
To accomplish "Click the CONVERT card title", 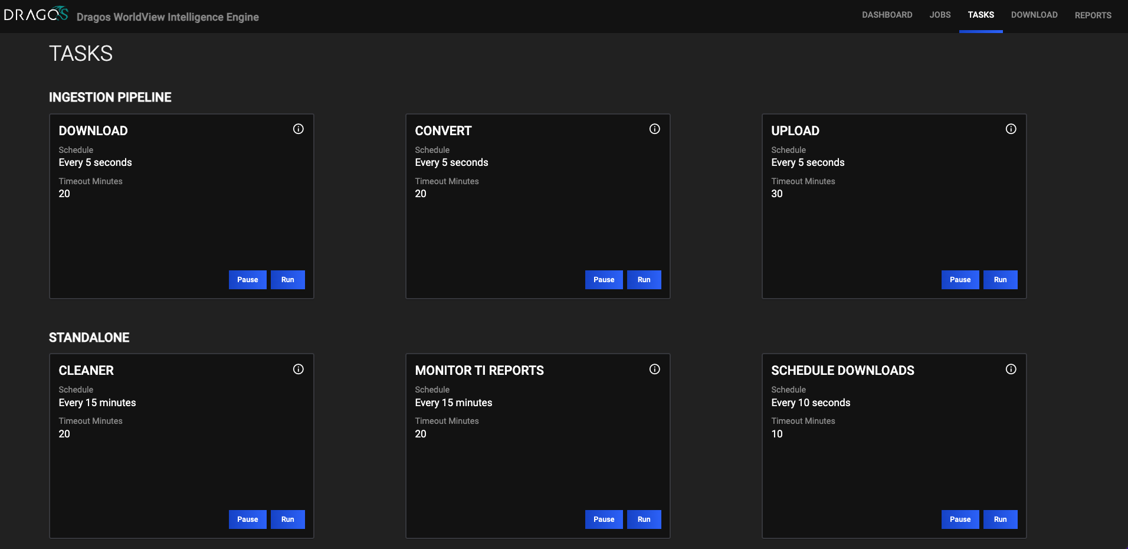I will coord(444,131).
